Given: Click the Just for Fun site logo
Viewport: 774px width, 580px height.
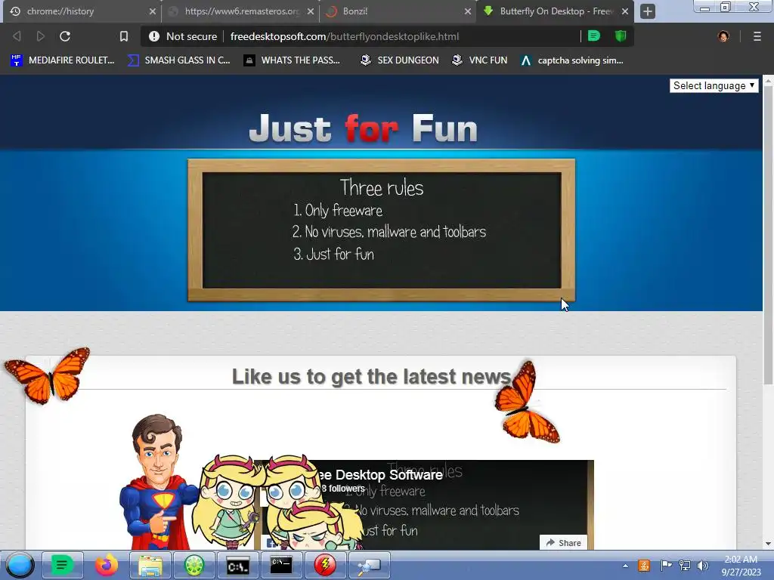Looking at the screenshot, I should [364, 128].
